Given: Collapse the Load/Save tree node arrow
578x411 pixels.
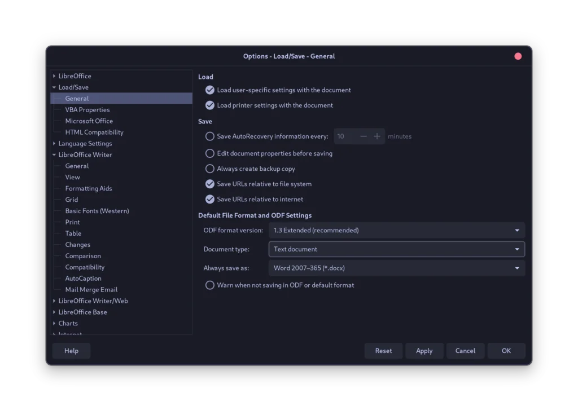Looking at the screenshot, I should click(x=54, y=87).
